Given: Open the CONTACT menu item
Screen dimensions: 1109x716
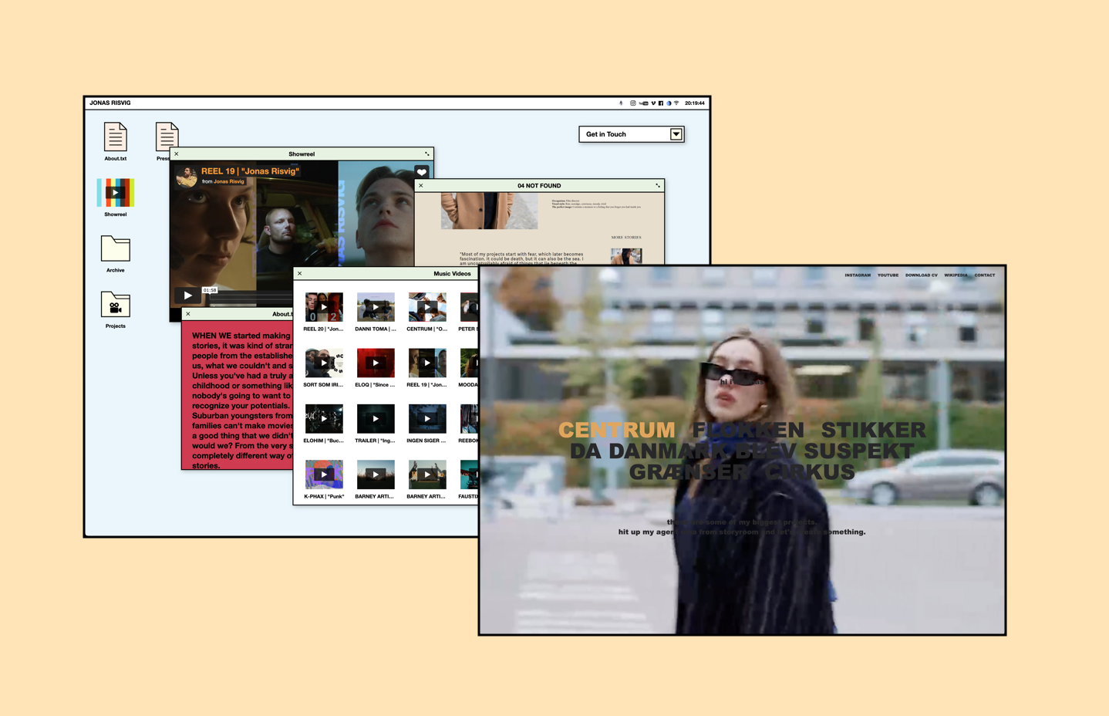Looking at the screenshot, I should [984, 275].
